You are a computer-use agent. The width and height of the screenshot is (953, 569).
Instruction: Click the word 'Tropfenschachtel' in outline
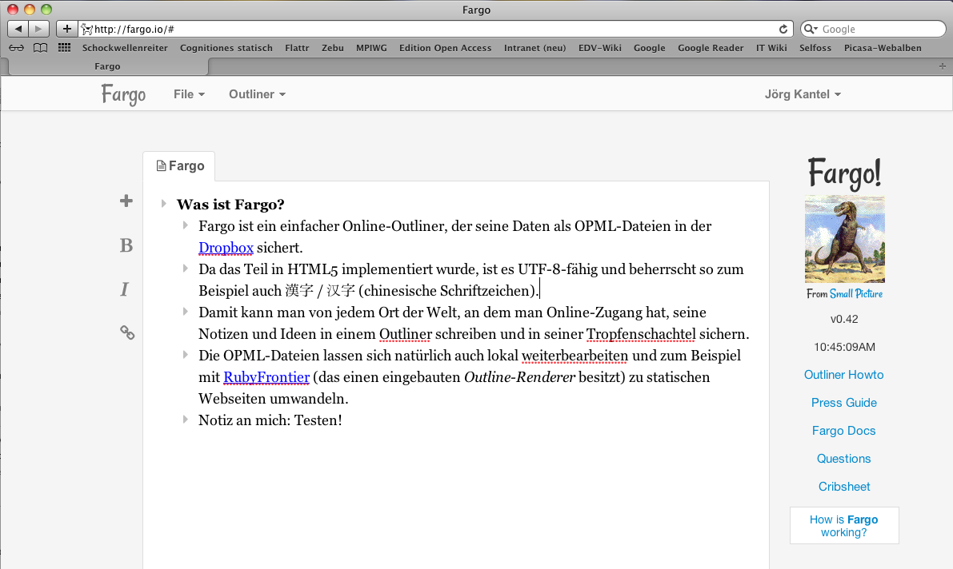pyautogui.click(x=641, y=334)
